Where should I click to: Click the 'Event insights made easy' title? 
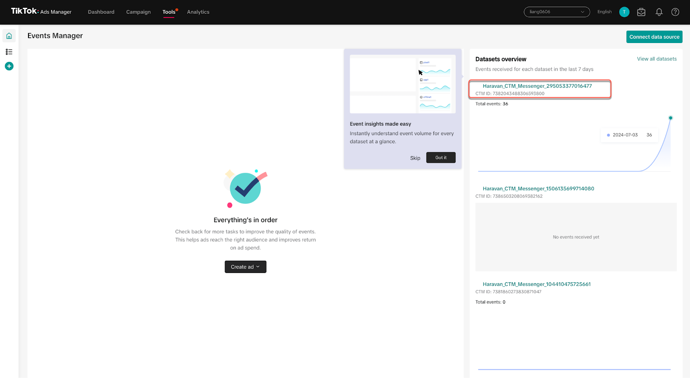click(380, 124)
